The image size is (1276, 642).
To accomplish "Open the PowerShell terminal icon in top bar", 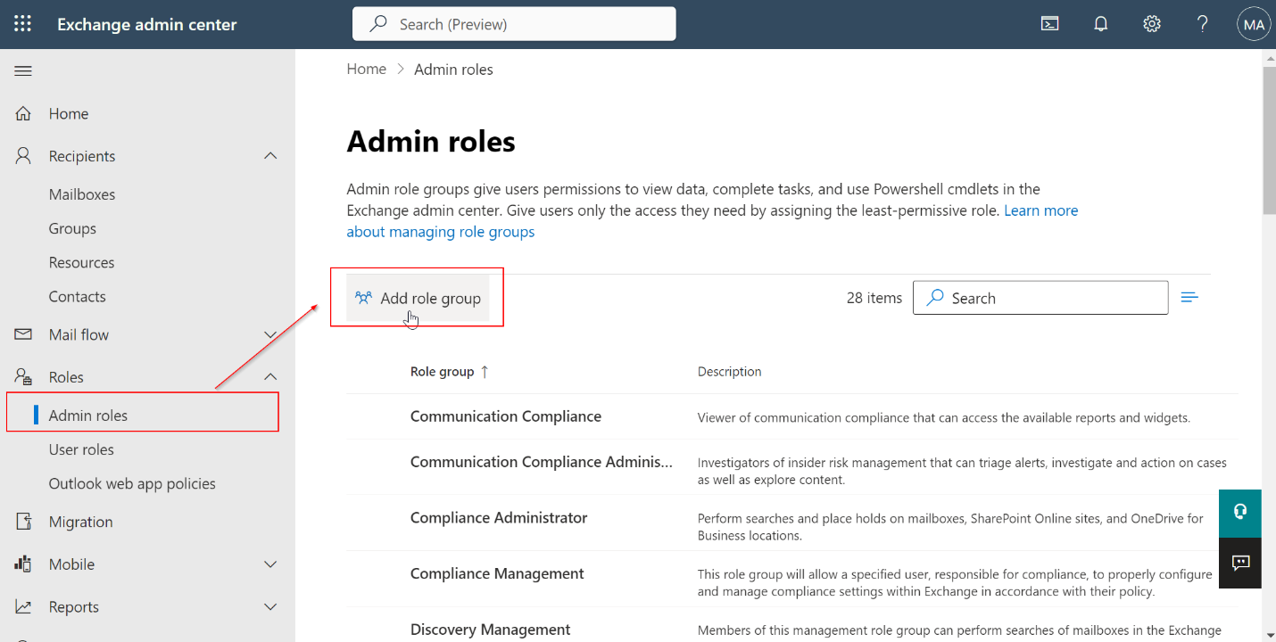I will pos(1049,23).
